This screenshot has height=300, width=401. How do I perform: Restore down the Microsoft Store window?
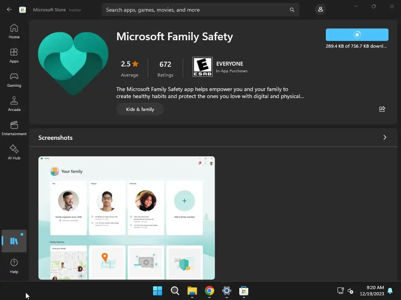click(x=374, y=6)
